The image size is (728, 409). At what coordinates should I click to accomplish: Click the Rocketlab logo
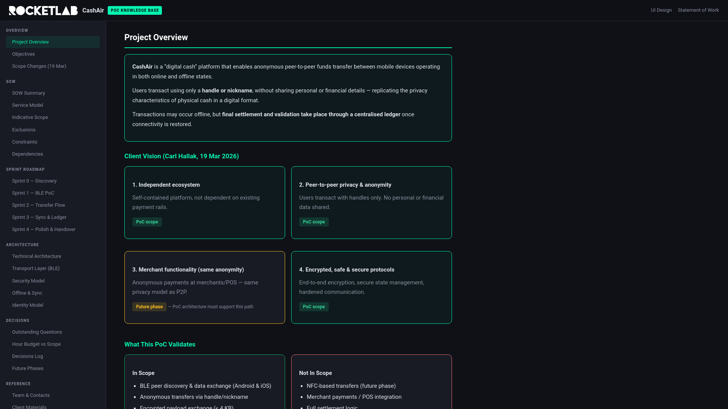coord(43,11)
